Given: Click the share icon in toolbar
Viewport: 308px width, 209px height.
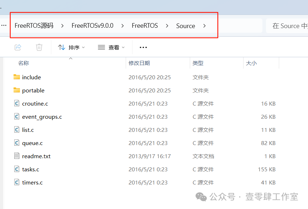Looking at the screenshot, I should click(18, 47).
